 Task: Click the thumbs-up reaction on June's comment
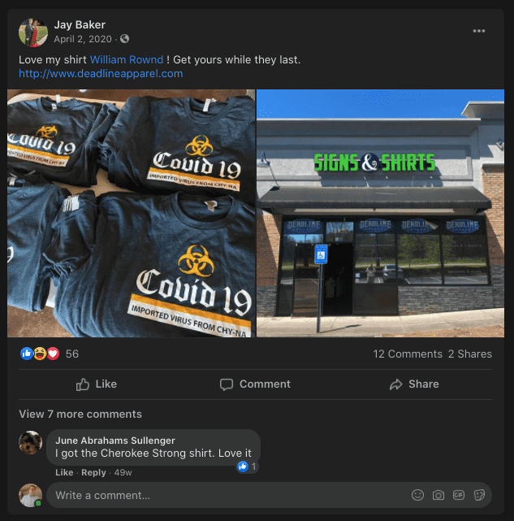[x=243, y=467]
